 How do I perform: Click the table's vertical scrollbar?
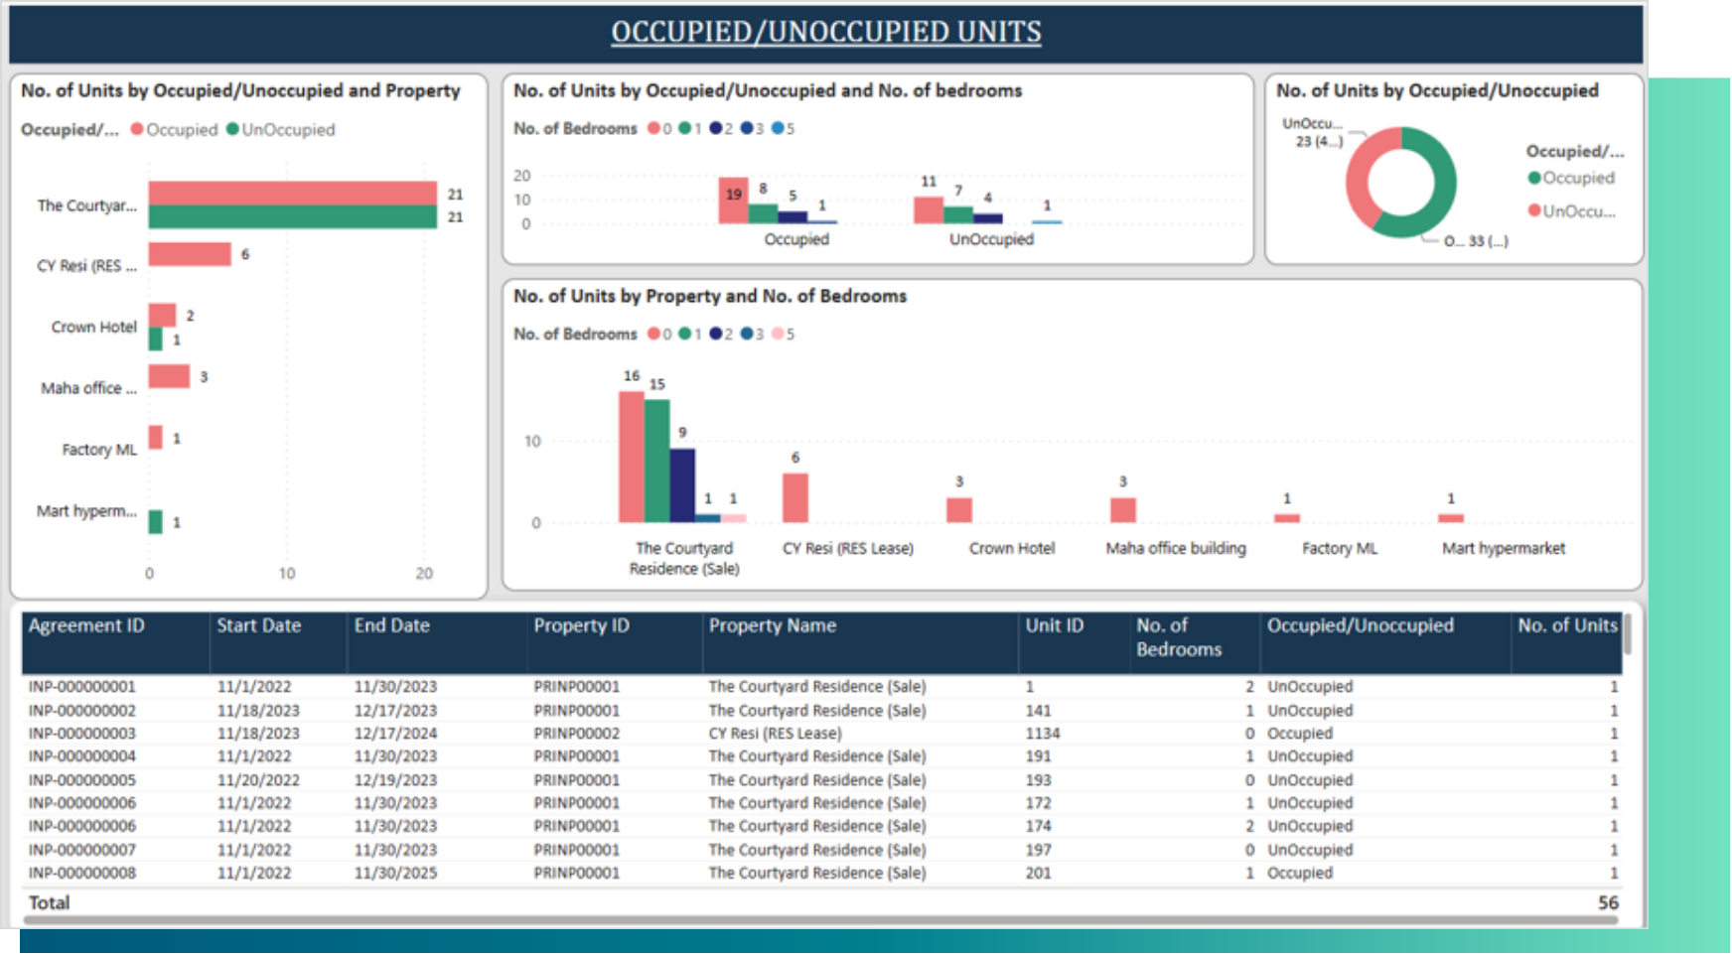1628,635
